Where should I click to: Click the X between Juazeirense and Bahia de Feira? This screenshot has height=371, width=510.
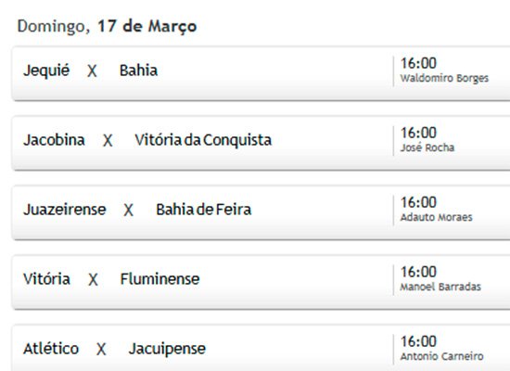129,211
